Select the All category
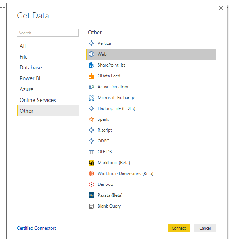 point(48,46)
